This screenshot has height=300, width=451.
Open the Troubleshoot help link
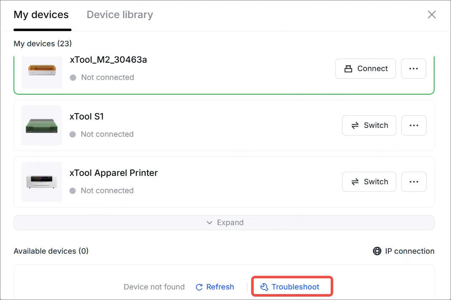pyautogui.click(x=290, y=287)
